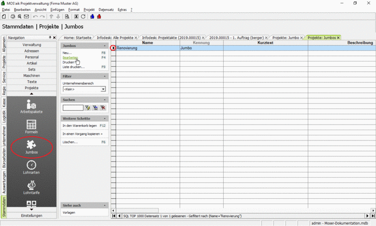Click In einen Vorgang kopieren
Viewport: 376px width, 226px height.
click(83, 134)
